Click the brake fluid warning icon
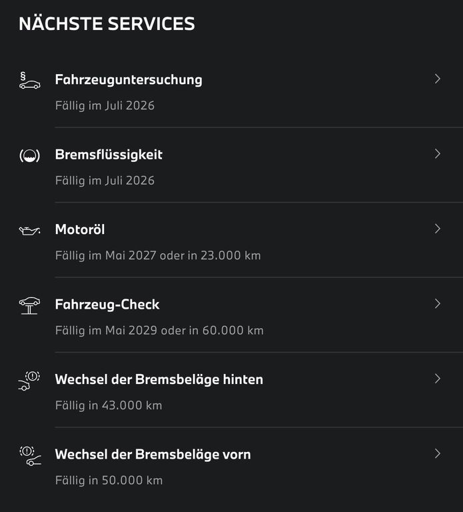The image size is (463, 512). (29, 156)
